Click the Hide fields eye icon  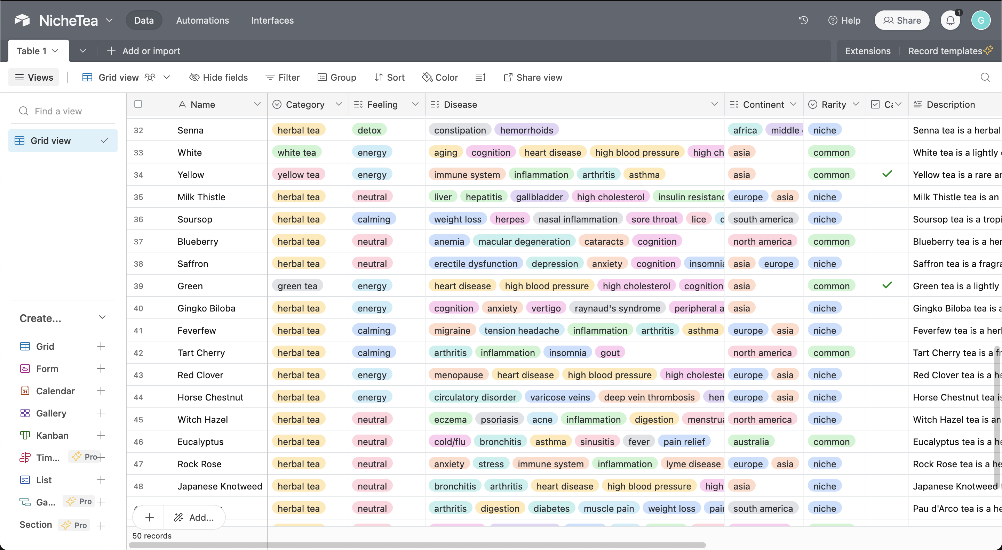tap(194, 77)
